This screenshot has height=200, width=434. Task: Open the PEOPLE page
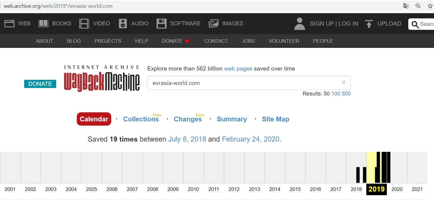click(x=323, y=41)
